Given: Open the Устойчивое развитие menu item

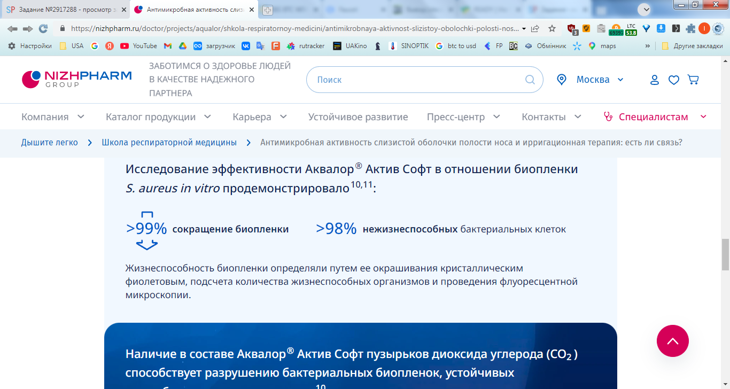Looking at the screenshot, I should (x=358, y=116).
